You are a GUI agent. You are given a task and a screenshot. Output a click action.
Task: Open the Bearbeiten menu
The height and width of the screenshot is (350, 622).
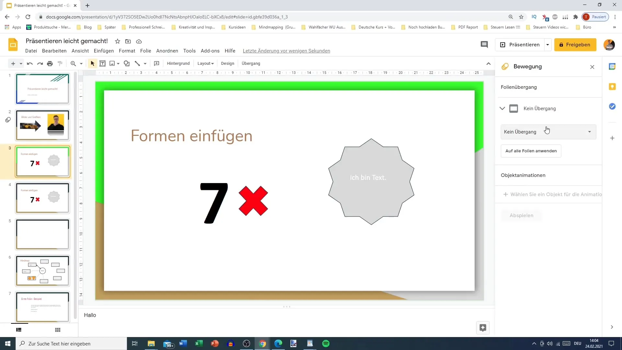click(x=54, y=51)
